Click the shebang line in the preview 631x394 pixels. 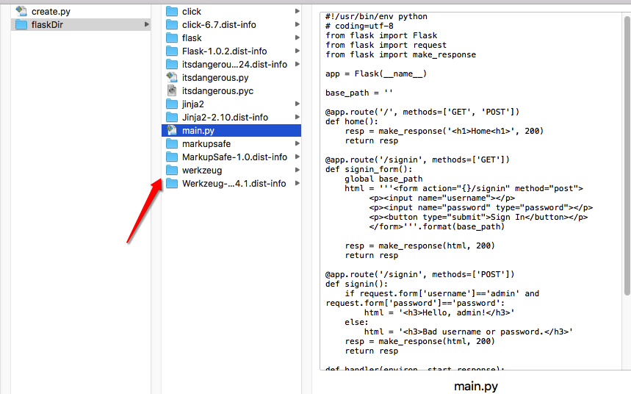click(x=376, y=16)
